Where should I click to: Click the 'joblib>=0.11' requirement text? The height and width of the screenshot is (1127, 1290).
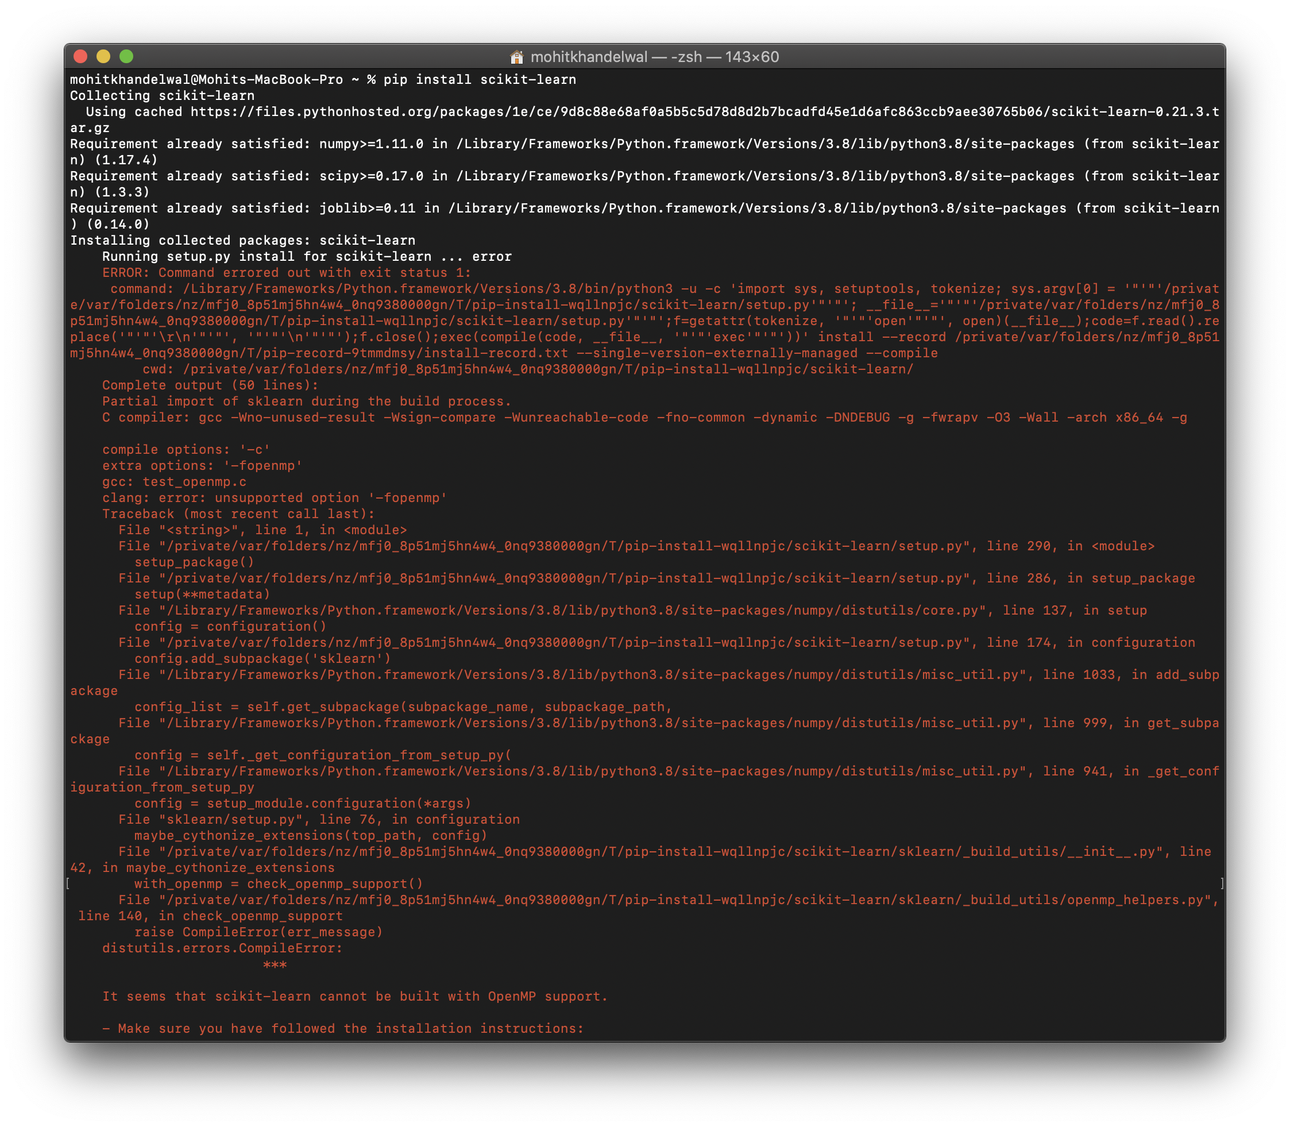coord(368,208)
